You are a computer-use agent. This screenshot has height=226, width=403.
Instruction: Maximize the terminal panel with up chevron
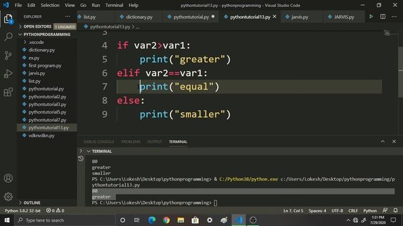click(383, 141)
